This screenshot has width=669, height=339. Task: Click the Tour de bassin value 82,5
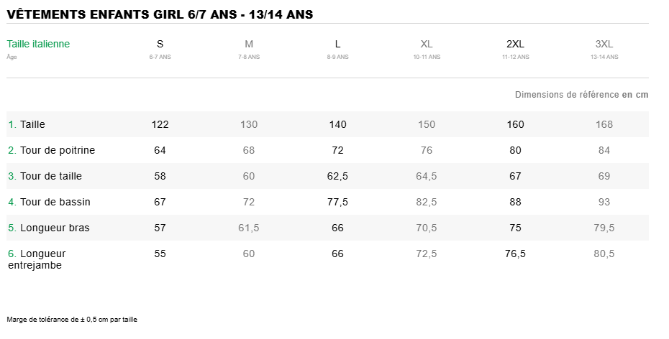(427, 202)
